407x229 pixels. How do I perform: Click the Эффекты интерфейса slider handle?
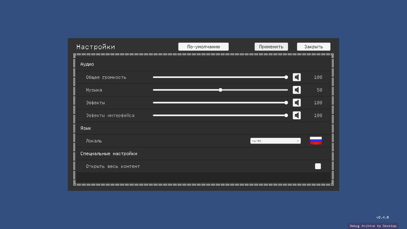coord(286,116)
